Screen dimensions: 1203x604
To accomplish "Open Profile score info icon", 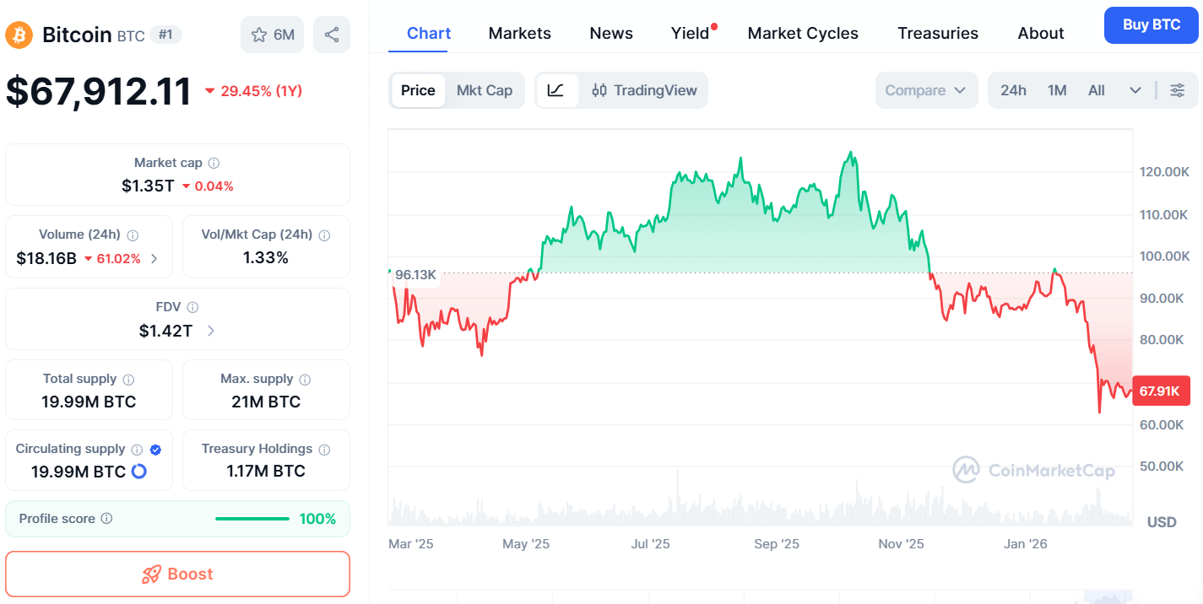I will pyautogui.click(x=106, y=519).
